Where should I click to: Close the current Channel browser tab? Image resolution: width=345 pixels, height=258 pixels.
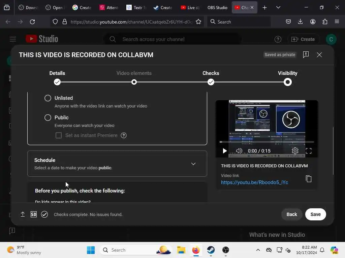point(252,7)
